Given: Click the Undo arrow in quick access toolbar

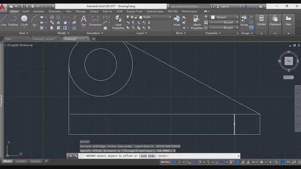Looking at the screenshot, I should click(x=38, y=6).
